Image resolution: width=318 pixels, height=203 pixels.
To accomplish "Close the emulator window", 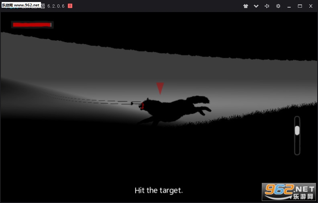I will click(310, 6).
